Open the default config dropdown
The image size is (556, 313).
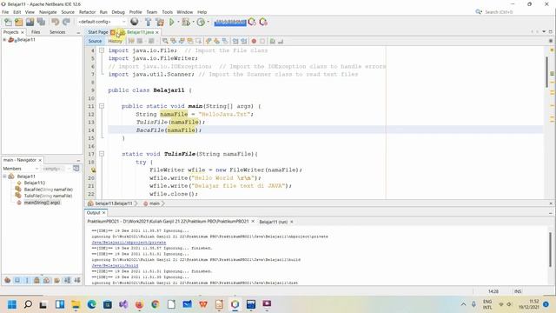tap(102, 22)
